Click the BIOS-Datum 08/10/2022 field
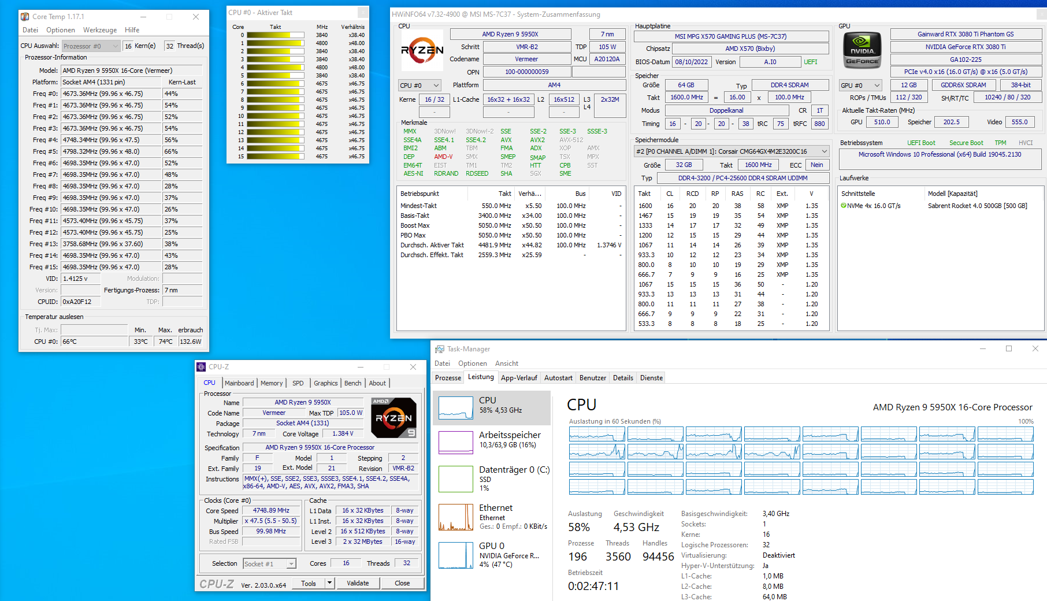The image size is (1047, 601). click(x=692, y=62)
